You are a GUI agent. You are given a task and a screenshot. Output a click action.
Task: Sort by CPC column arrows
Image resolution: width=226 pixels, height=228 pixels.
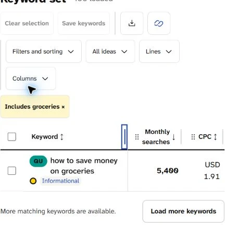click(x=215, y=137)
